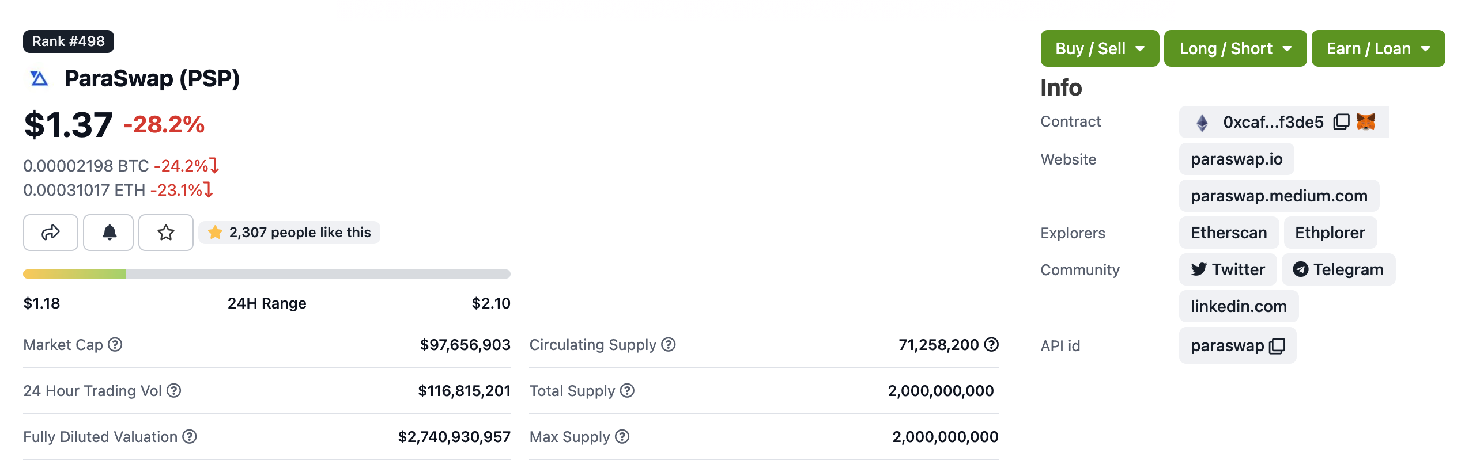This screenshot has width=1465, height=472.
Task: Show Fully Diluted Valuation info icon
Action: pyautogui.click(x=190, y=437)
